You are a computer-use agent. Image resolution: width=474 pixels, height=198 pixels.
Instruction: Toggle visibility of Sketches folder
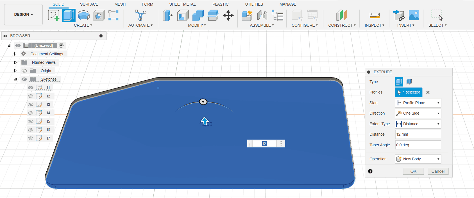click(24, 79)
